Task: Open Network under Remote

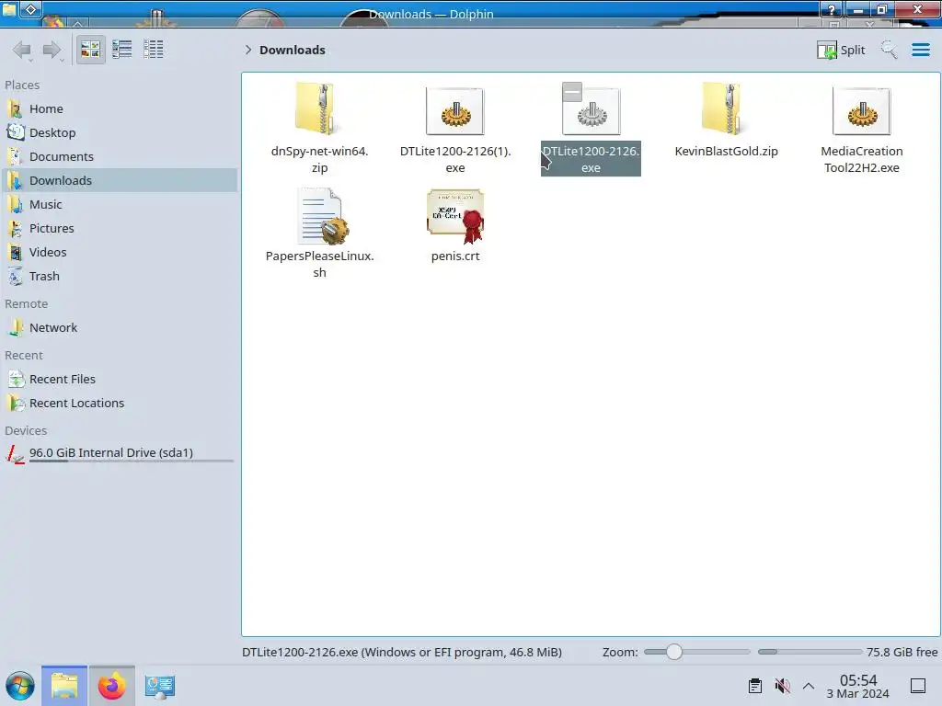Action: (x=120, y=328)
